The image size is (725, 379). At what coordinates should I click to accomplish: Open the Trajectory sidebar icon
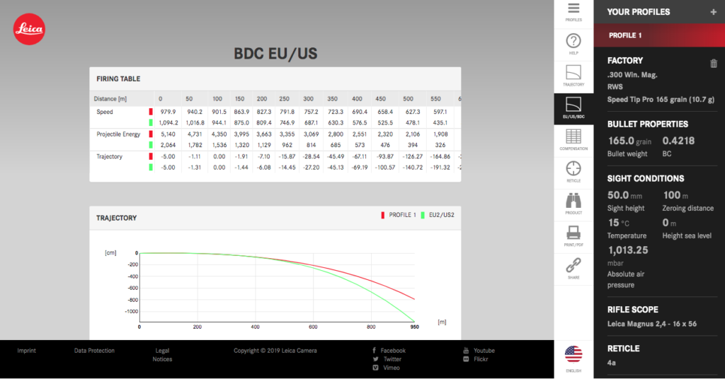pyautogui.click(x=573, y=72)
